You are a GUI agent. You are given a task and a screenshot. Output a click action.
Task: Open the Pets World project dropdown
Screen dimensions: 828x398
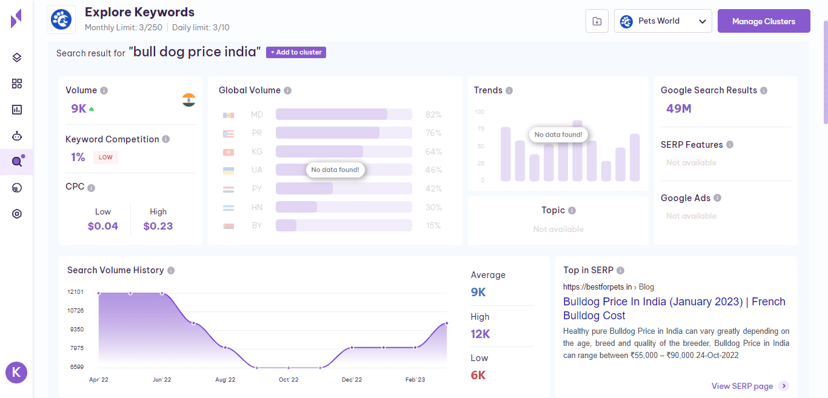[663, 21]
